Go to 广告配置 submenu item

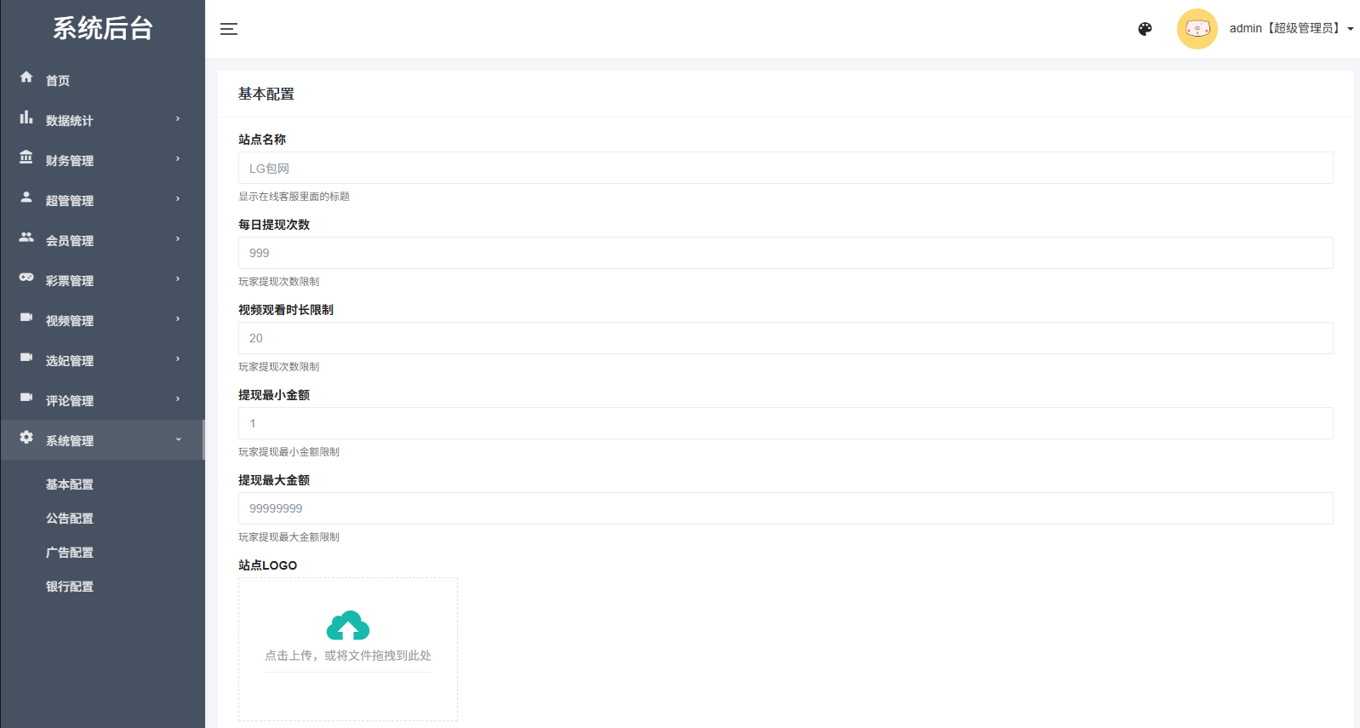click(70, 553)
